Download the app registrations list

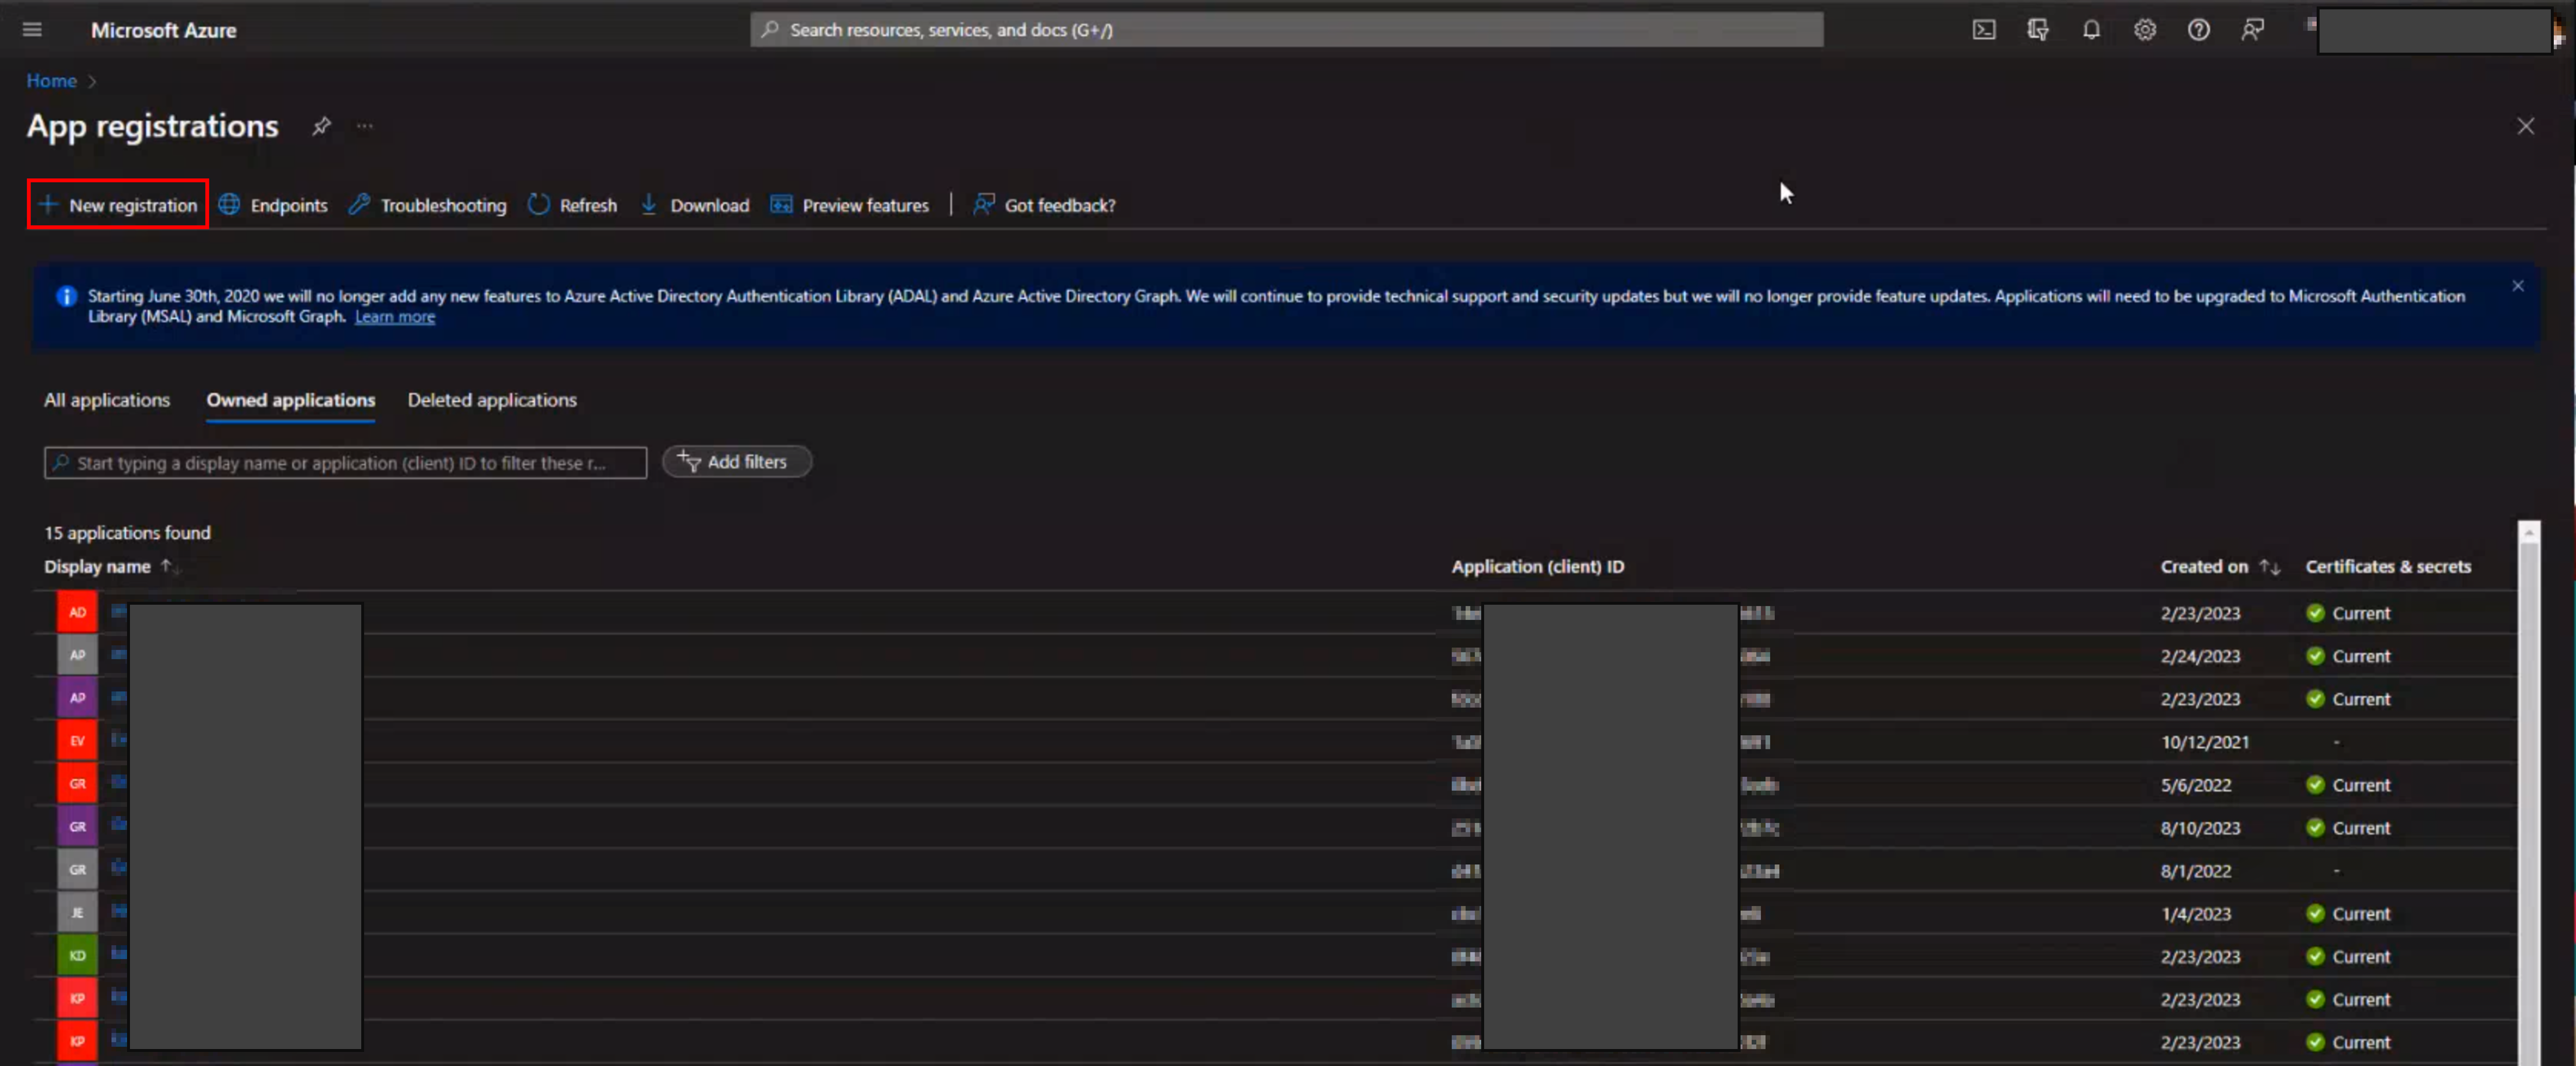(694, 204)
